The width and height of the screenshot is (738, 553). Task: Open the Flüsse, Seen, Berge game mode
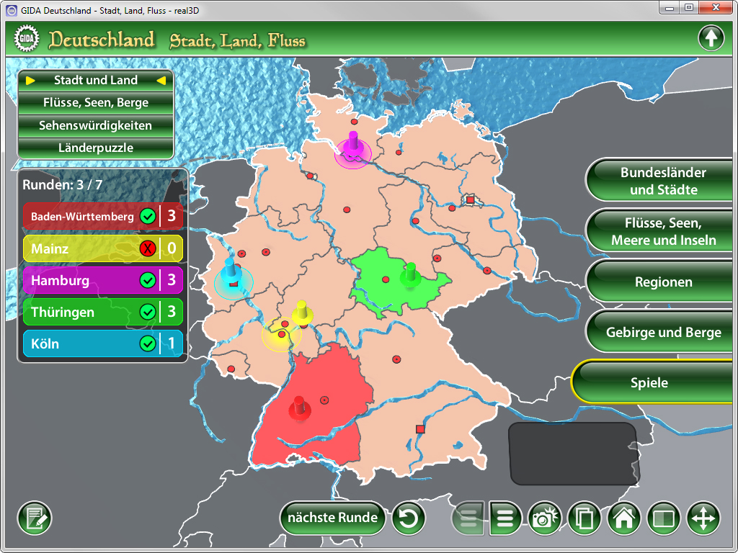click(96, 102)
